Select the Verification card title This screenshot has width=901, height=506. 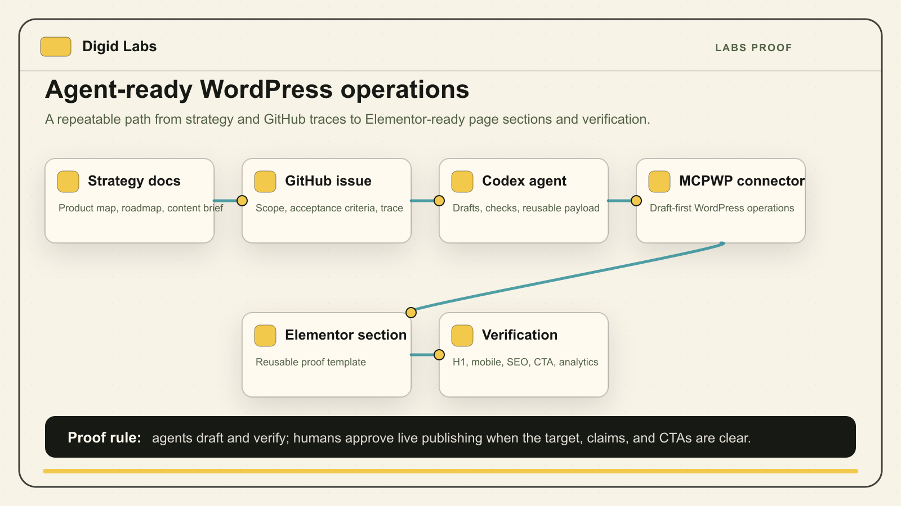click(x=520, y=335)
